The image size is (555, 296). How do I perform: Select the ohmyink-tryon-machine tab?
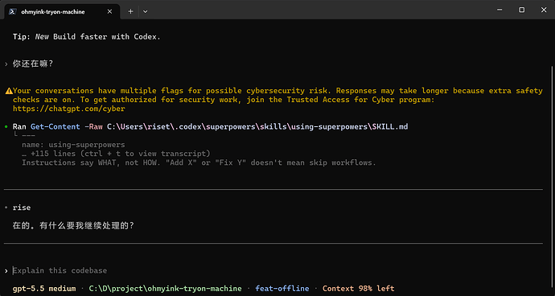click(62, 11)
